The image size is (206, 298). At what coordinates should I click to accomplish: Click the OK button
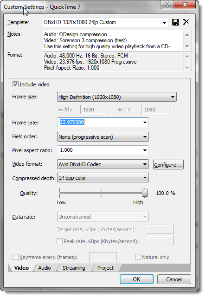click(x=136, y=279)
